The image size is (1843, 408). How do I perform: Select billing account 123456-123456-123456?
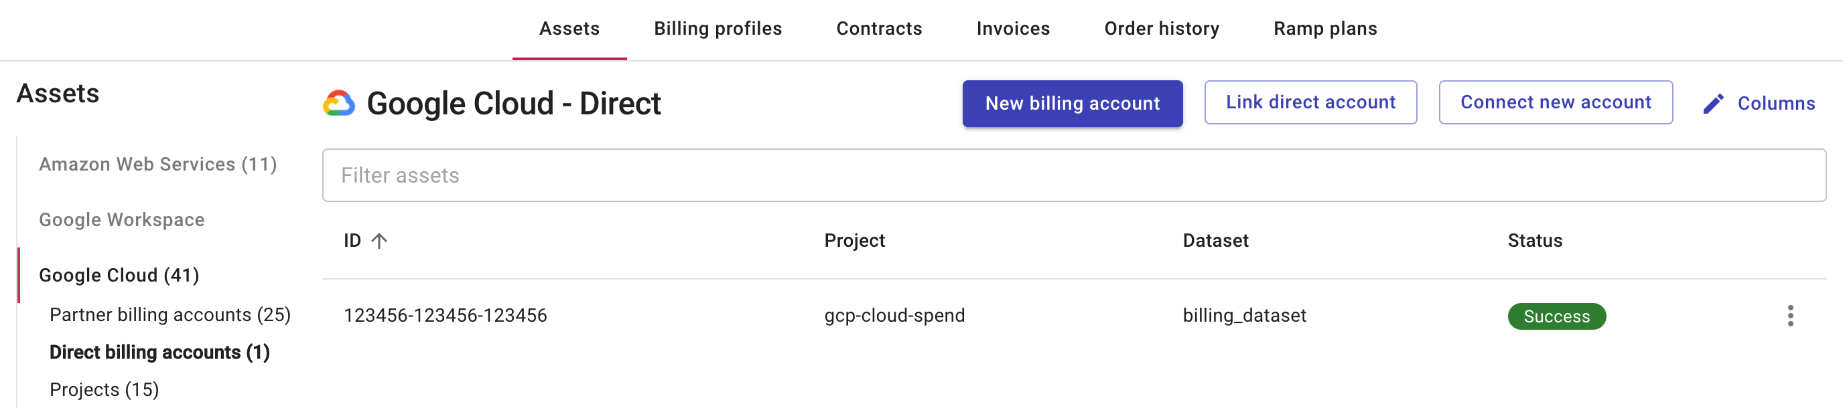445,315
